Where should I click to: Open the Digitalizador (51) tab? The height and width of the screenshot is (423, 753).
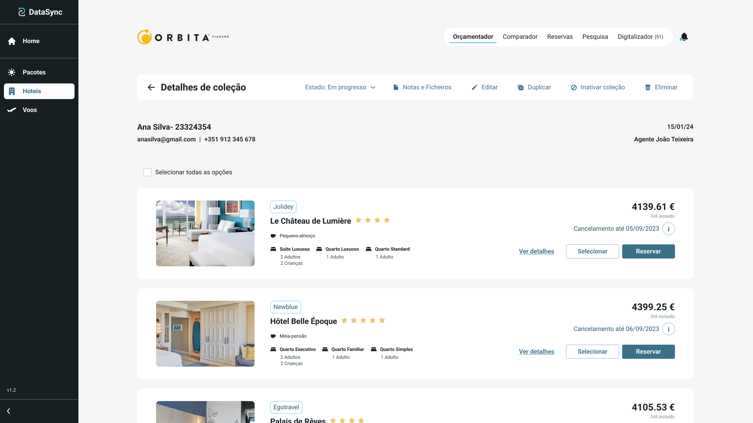640,37
